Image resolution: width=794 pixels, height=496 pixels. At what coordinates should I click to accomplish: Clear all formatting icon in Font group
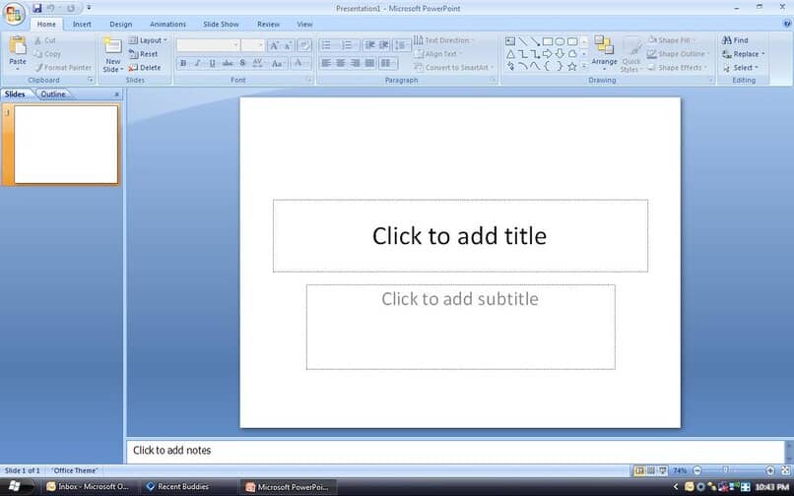point(304,46)
